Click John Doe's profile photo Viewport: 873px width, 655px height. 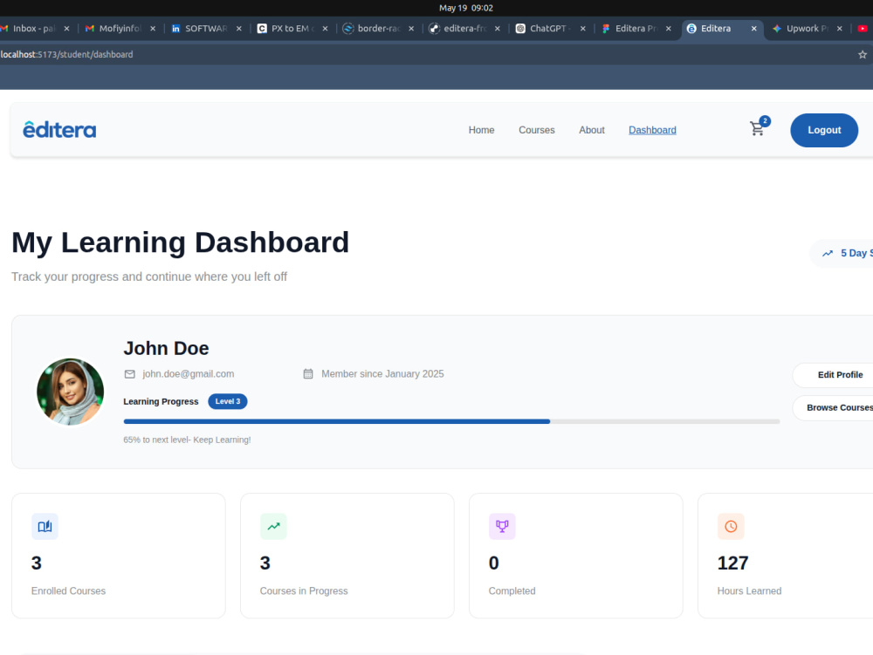[x=70, y=392]
